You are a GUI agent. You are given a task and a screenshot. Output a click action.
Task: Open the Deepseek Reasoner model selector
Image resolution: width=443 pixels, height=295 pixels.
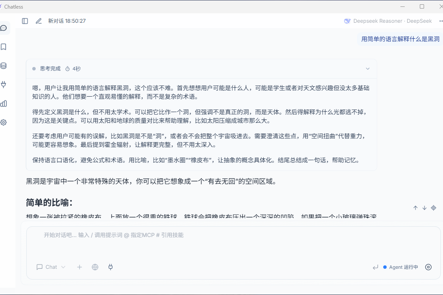click(x=388, y=21)
